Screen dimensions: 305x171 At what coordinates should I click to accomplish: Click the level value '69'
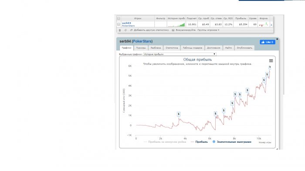click(x=255, y=24)
